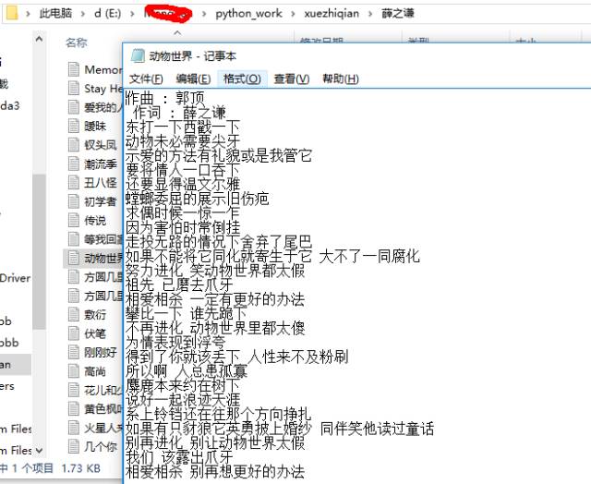Select the file named 敷衍
This screenshot has height=484, width=591.
95,314
